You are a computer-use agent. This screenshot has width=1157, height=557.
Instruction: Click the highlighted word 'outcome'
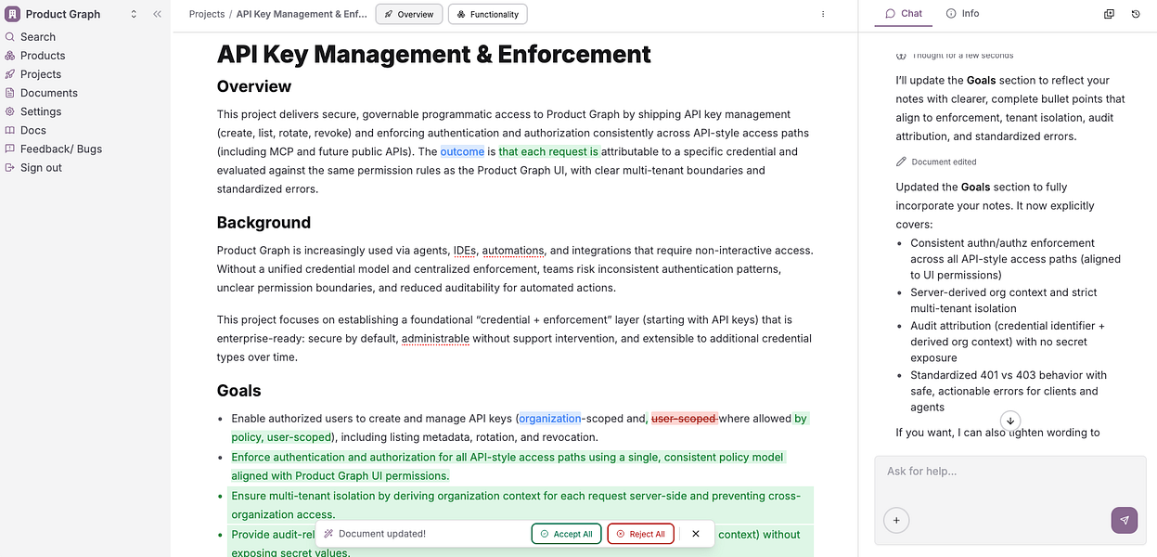(462, 151)
